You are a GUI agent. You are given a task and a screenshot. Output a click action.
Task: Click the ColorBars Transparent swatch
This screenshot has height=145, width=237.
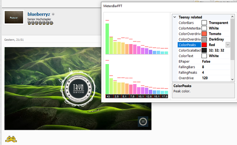pyautogui.click(x=204, y=23)
